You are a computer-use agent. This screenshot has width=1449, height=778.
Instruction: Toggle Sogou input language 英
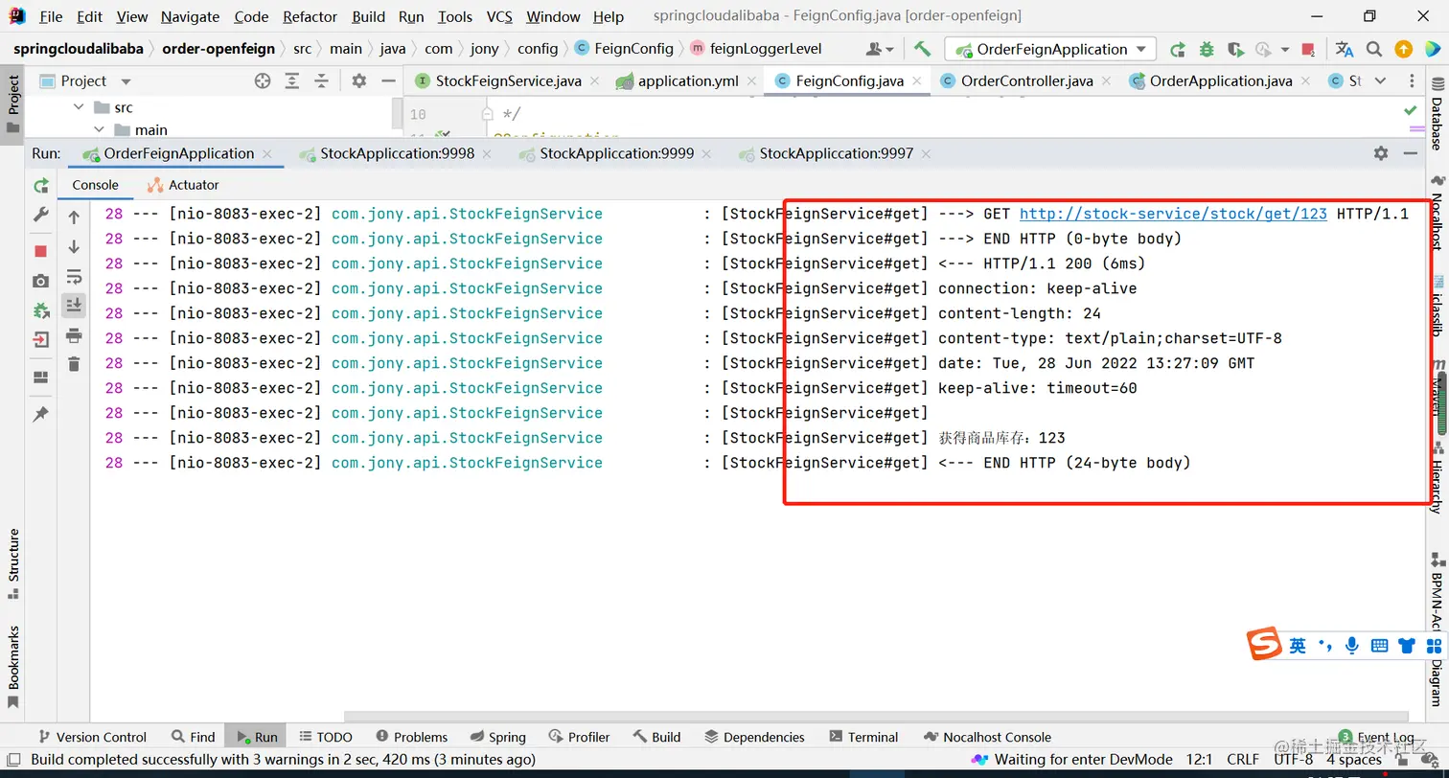pyautogui.click(x=1298, y=646)
